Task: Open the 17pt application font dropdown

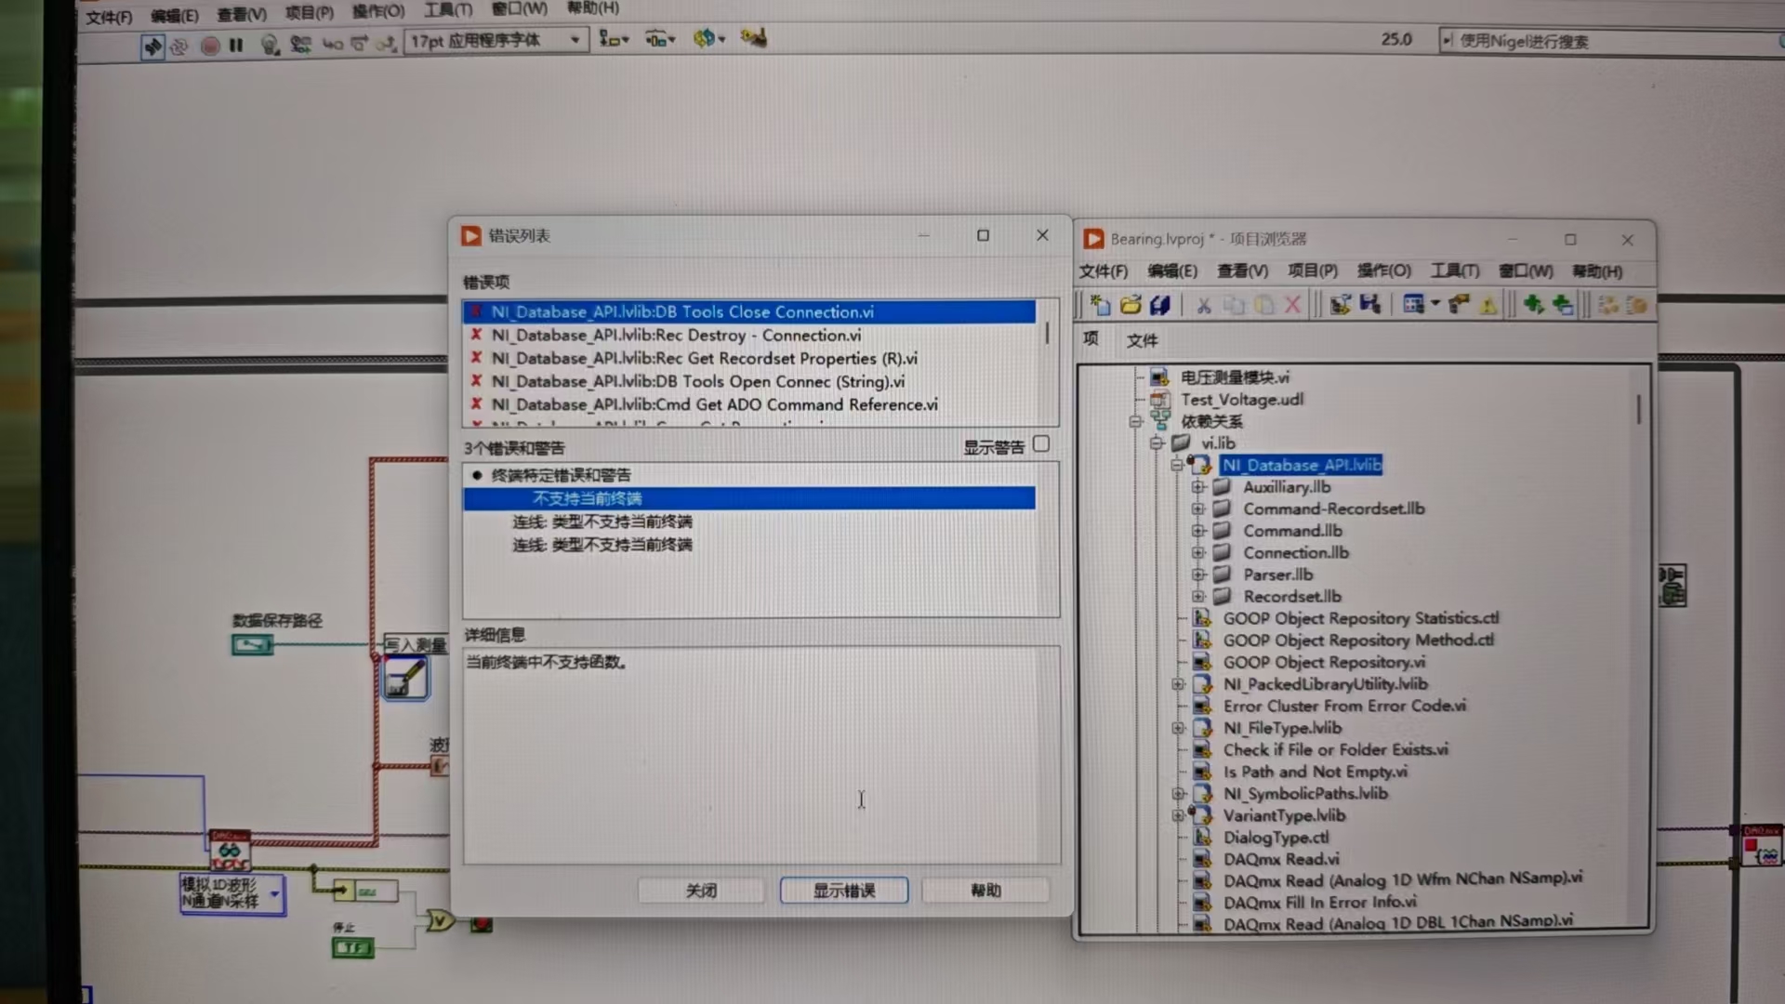Action: [x=575, y=40]
